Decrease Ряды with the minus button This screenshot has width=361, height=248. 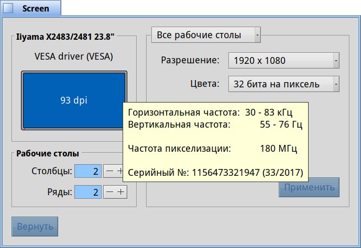pyautogui.click(x=110, y=192)
